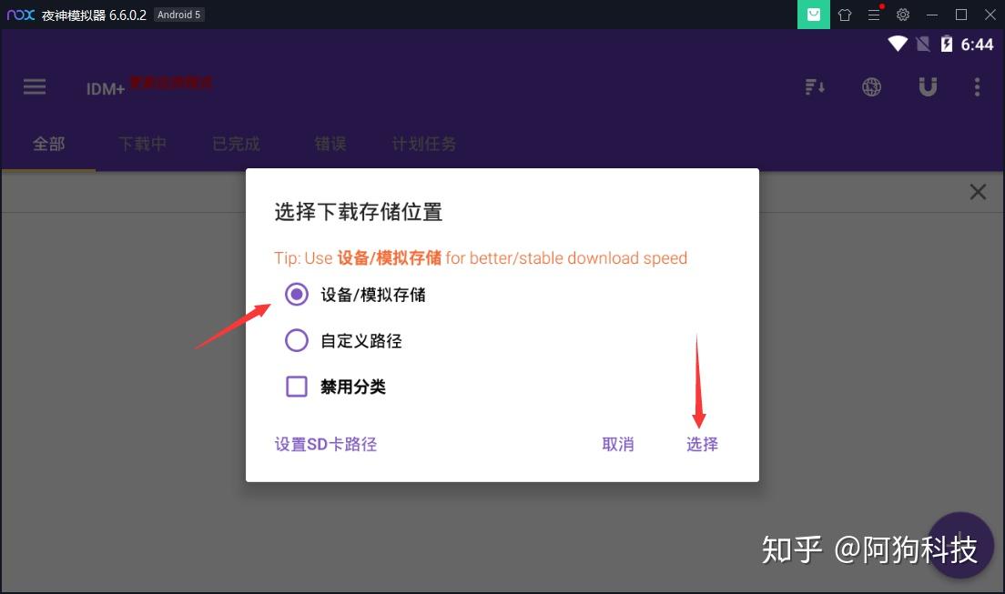Click the 6:44 clock in status bar
This screenshot has height=594, width=1005.
(x=977, y=45)
